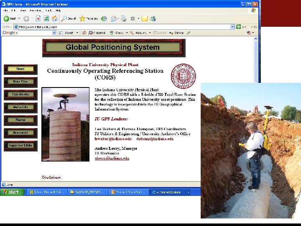Refresh the page with green arrows icon
Image resolution: width=301 pixels, height=226 pixels.
[x=46, y=19]
